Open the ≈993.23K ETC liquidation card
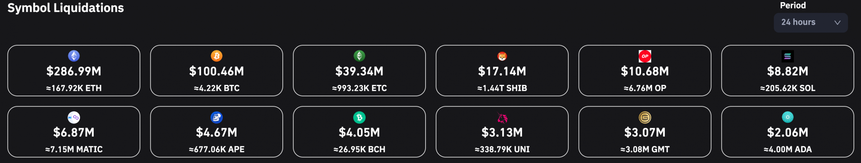This screenshot has height=163, width=861. (359, 71)
